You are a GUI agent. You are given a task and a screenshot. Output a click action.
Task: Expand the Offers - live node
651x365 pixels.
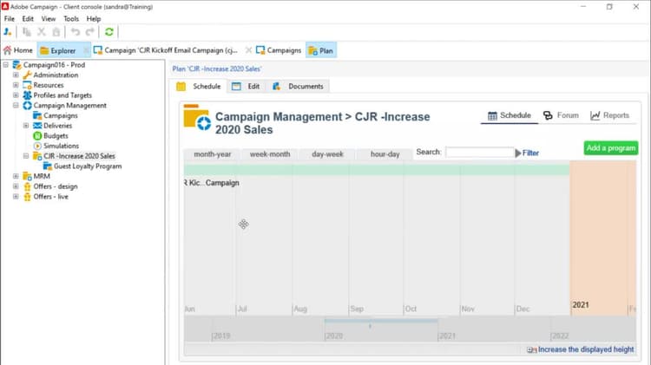[x=16, y=197]
